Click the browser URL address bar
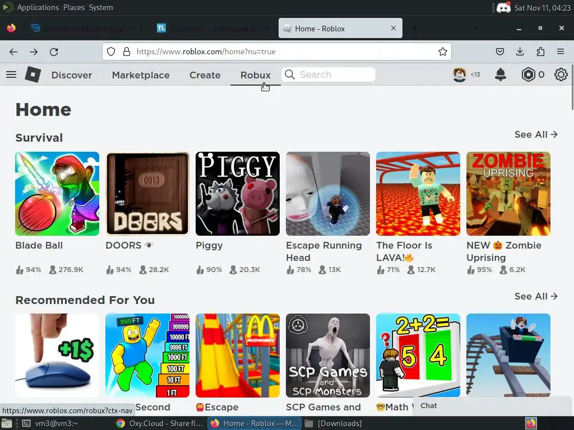 click(277, 52)
